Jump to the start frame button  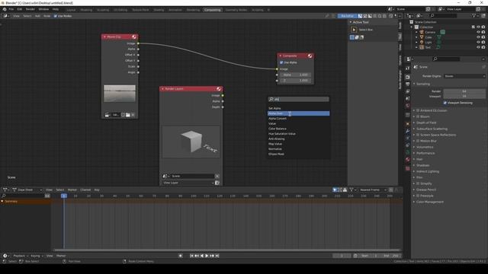pos(191,256)
